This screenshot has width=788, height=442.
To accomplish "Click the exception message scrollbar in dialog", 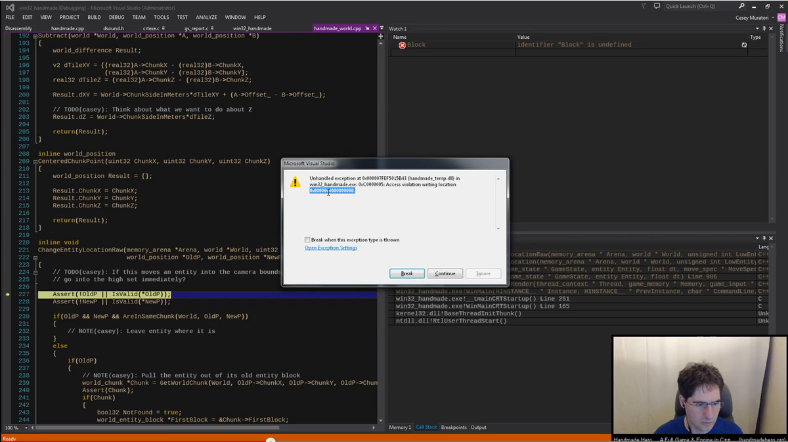I will point(498,203).
